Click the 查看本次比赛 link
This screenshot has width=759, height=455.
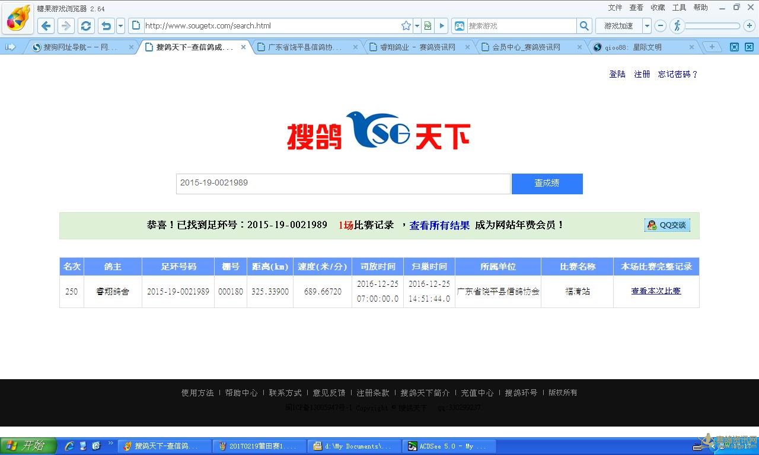pyautogui.click(x=656, y=291)
